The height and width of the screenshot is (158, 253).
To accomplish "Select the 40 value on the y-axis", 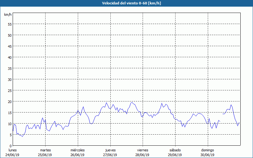I will (10, 58).
